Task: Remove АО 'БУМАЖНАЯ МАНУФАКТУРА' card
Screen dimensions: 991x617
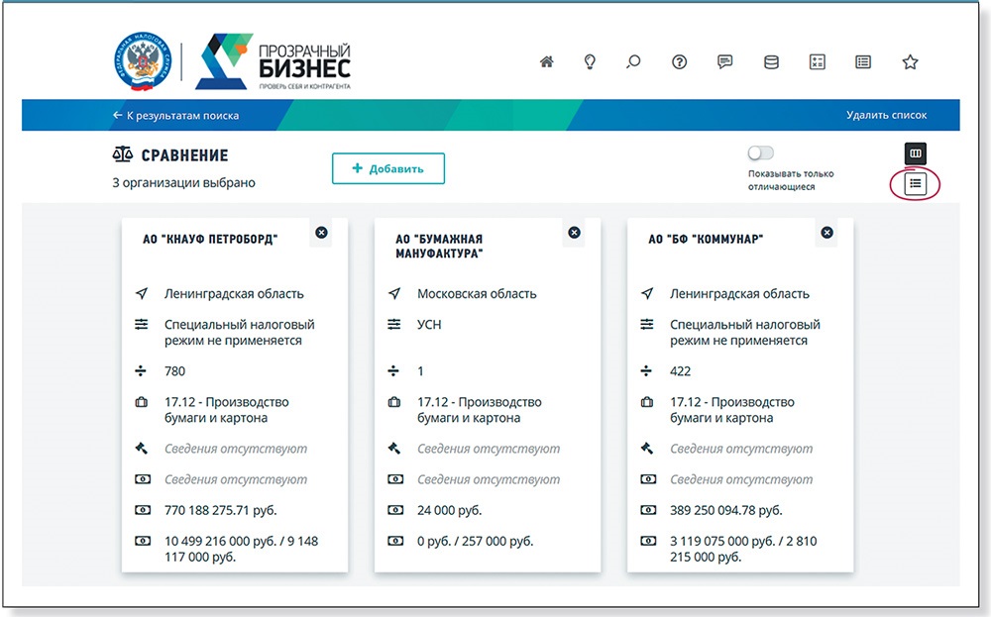Action: coord(574,233)
